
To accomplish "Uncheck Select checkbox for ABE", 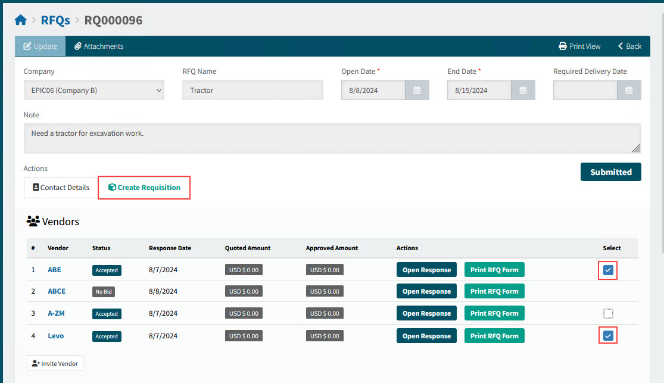I will coord(608,270).
